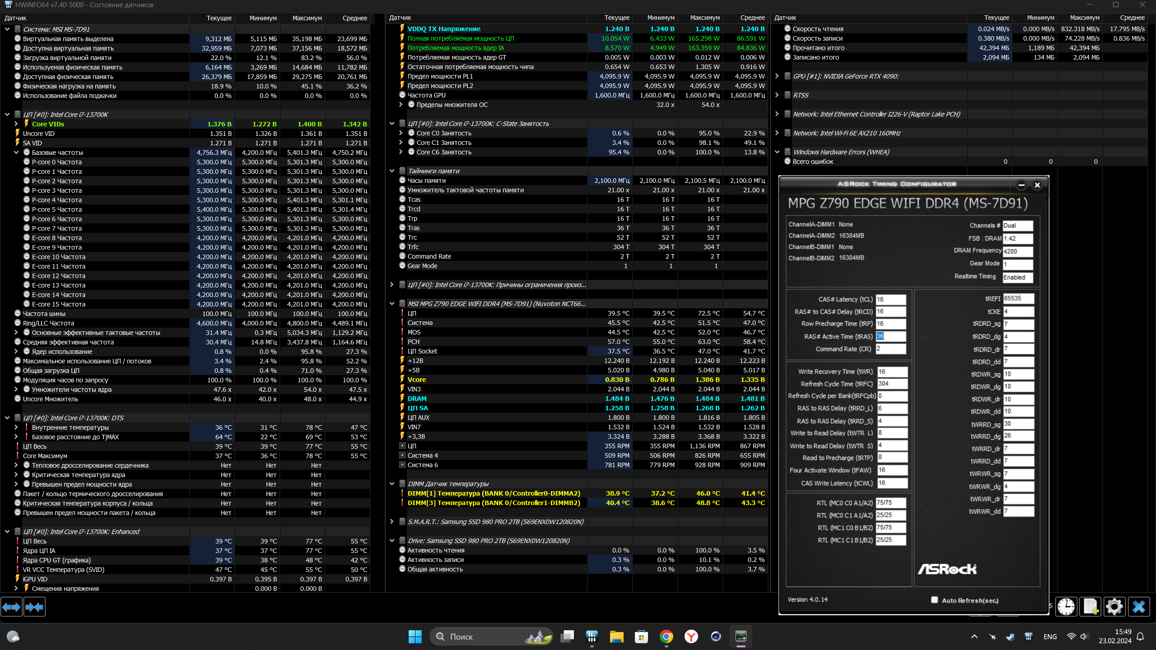
Task: Open Google Chrome from the taskbar
Action: click(x=666, y=637)
